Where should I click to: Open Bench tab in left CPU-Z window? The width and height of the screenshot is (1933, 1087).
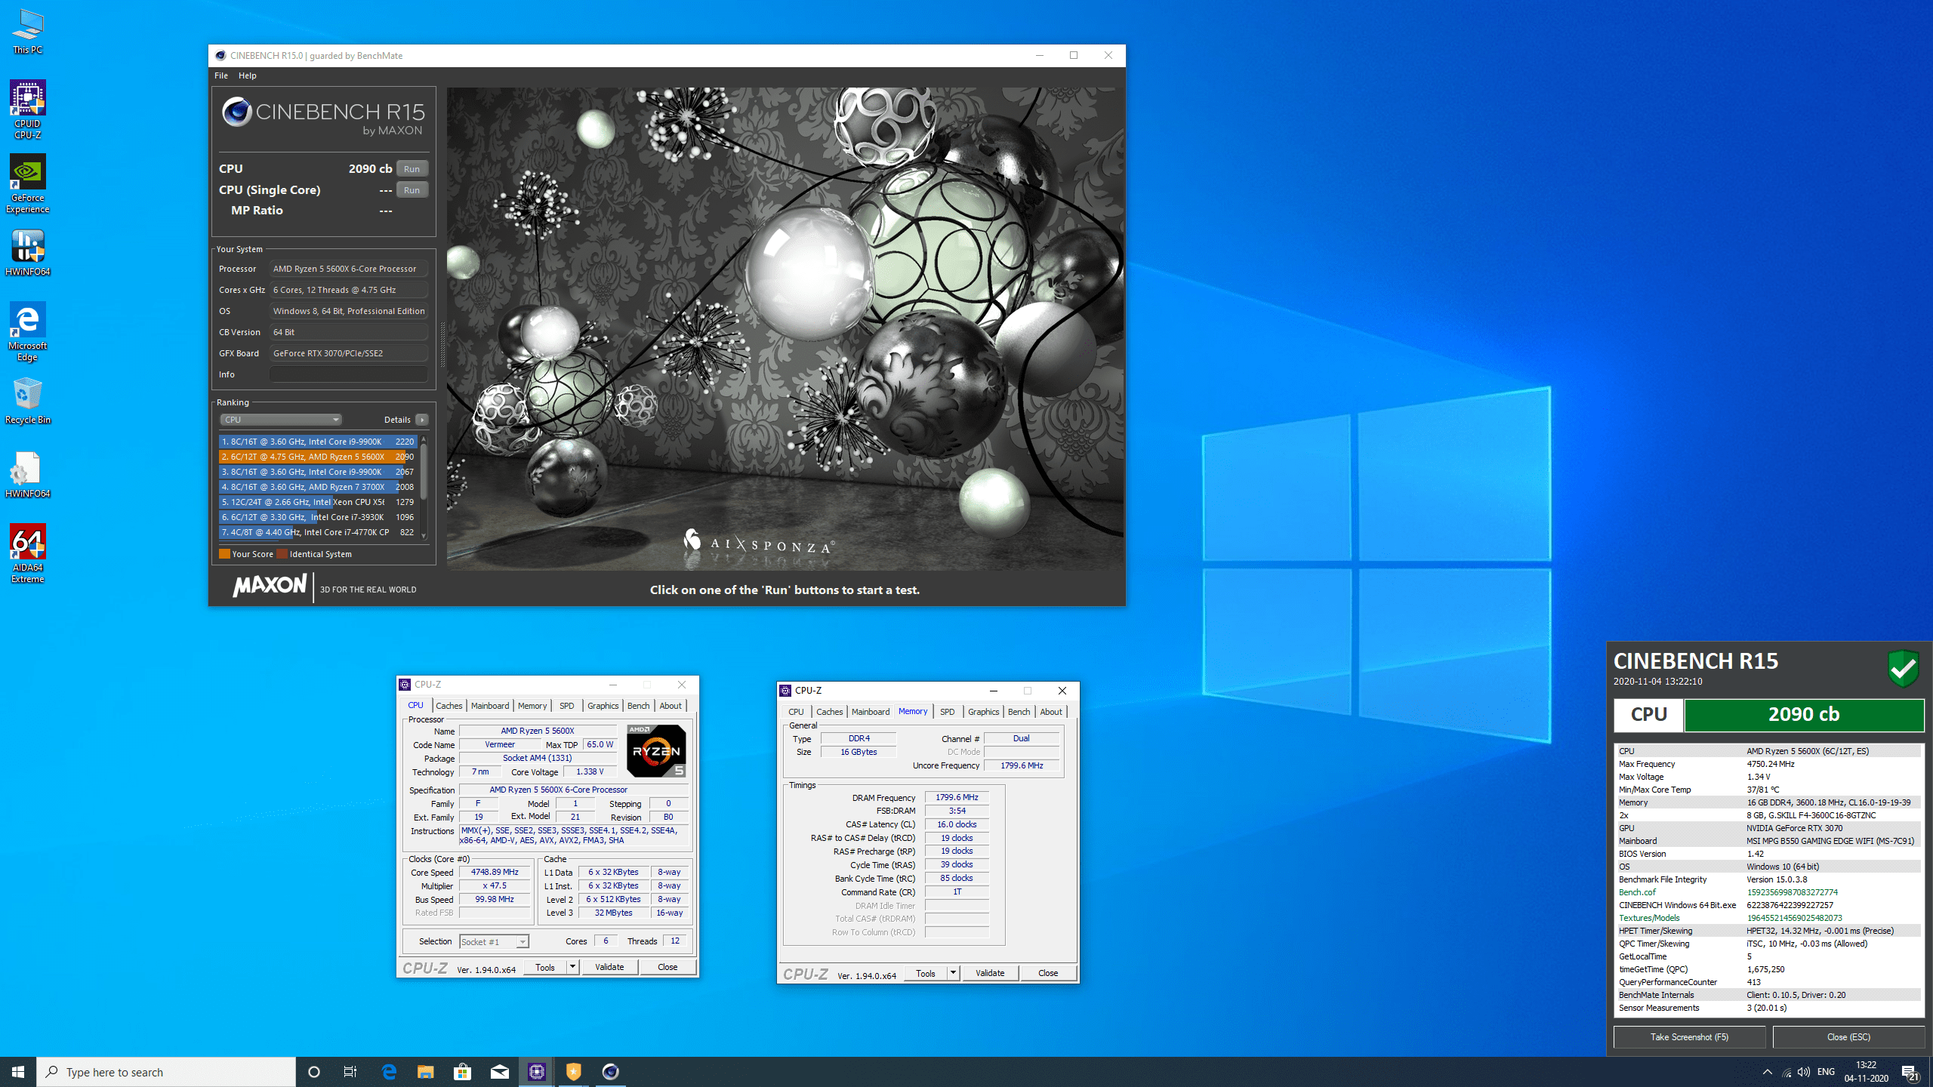point(639,706)
